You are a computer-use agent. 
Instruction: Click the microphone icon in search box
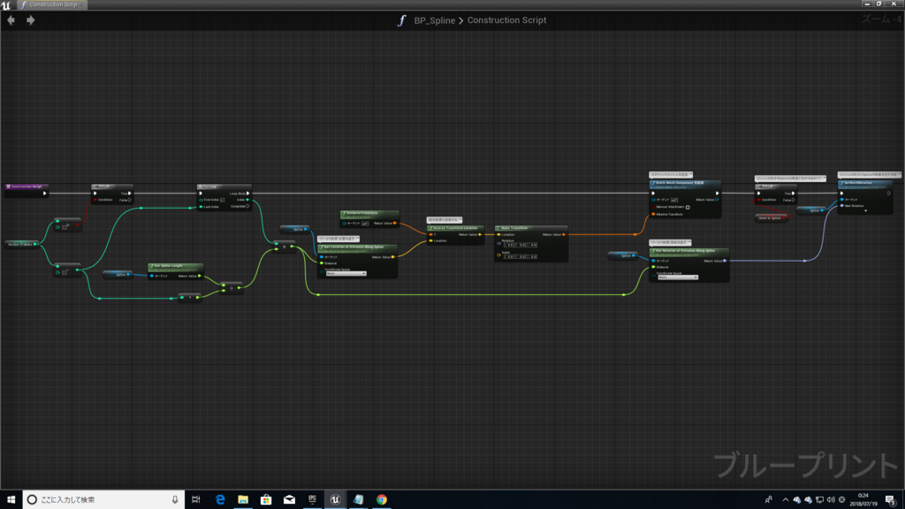175,500
